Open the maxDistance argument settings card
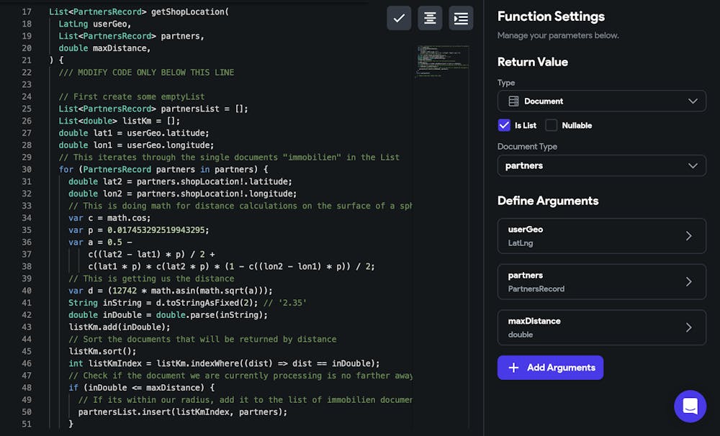The width and height of the screenshot is (720, 436). click(x=601, y=328)
